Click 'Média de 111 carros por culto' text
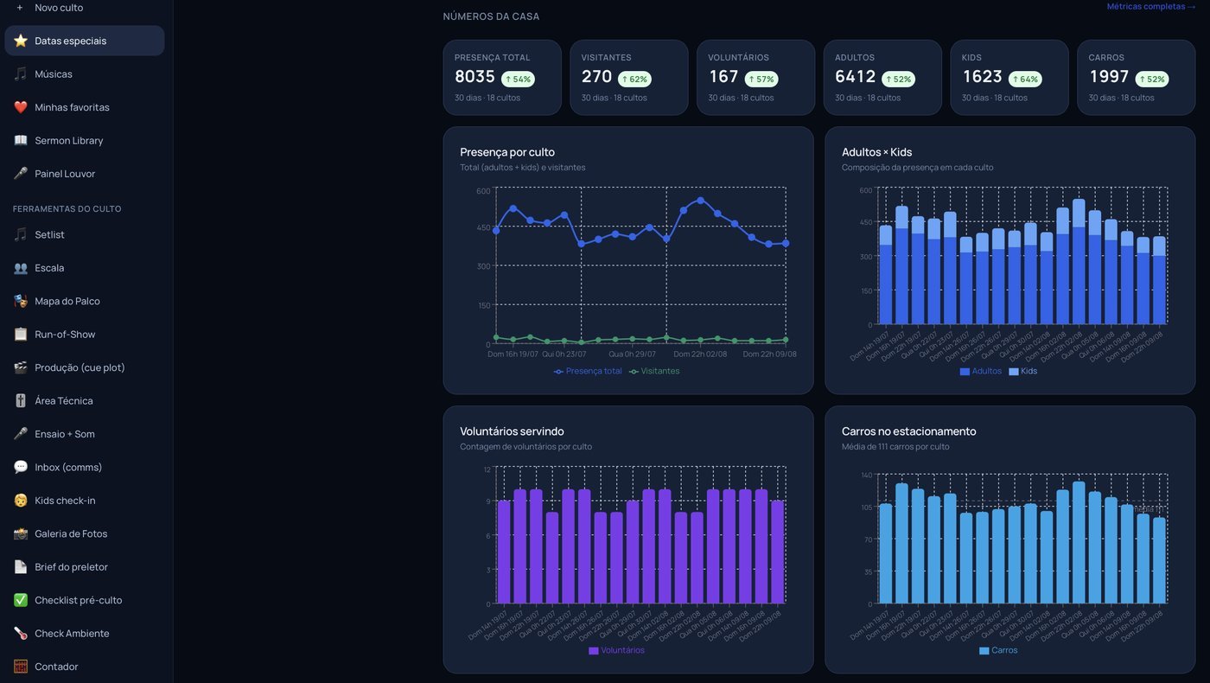 (x=895, y=447)
